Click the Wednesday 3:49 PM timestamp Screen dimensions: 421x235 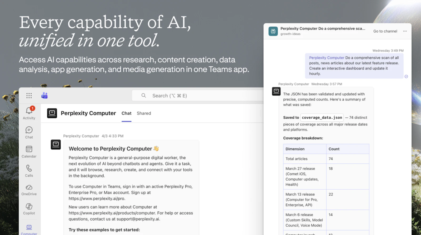pos(388,51)
